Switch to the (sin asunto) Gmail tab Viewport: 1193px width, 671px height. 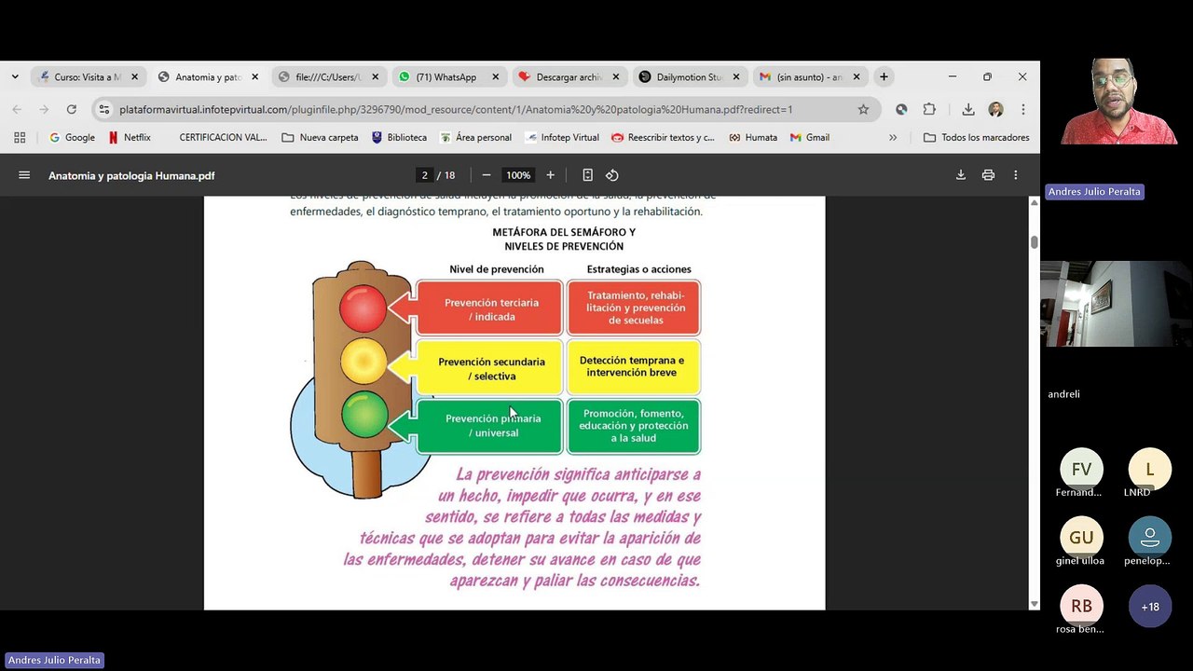[x=809, y=77]
